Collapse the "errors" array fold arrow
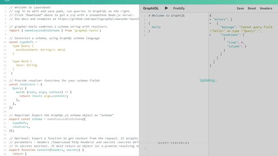The image size is (278, 156). 210,19
